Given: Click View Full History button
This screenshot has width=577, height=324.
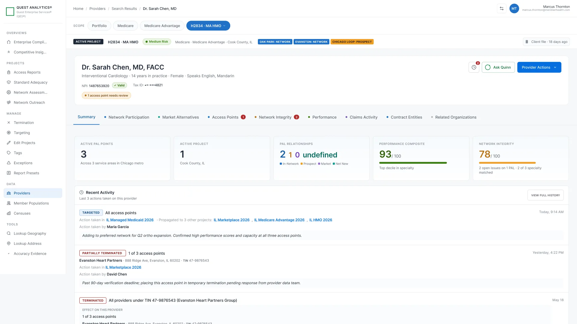Looking at the screenshot, I should 545,195.
